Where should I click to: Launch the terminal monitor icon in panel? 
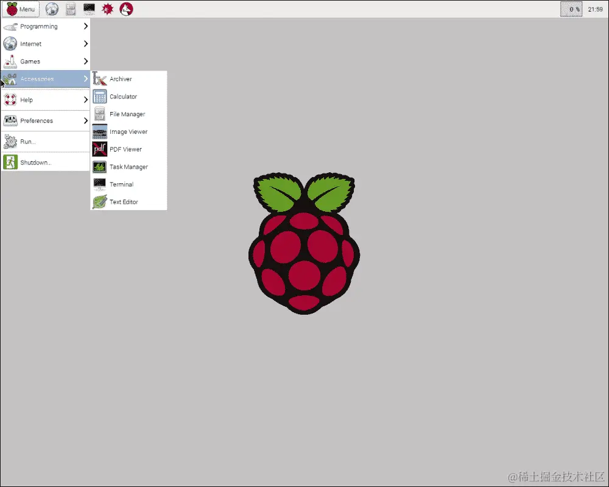tap(89, 9)
